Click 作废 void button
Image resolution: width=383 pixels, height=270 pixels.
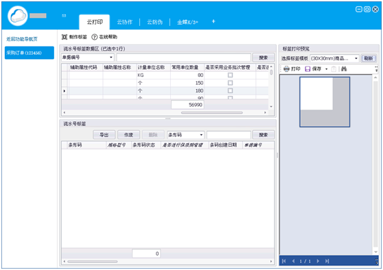coord(128,135)
